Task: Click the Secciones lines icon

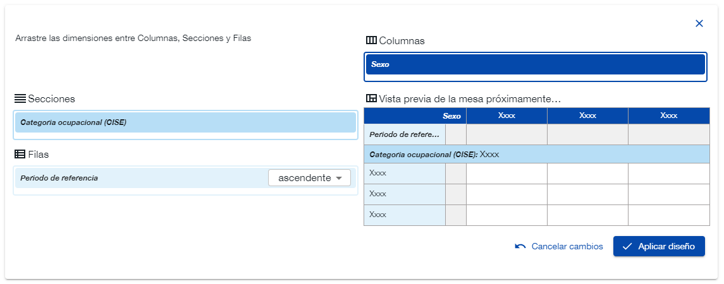Action: coord(20,98)
